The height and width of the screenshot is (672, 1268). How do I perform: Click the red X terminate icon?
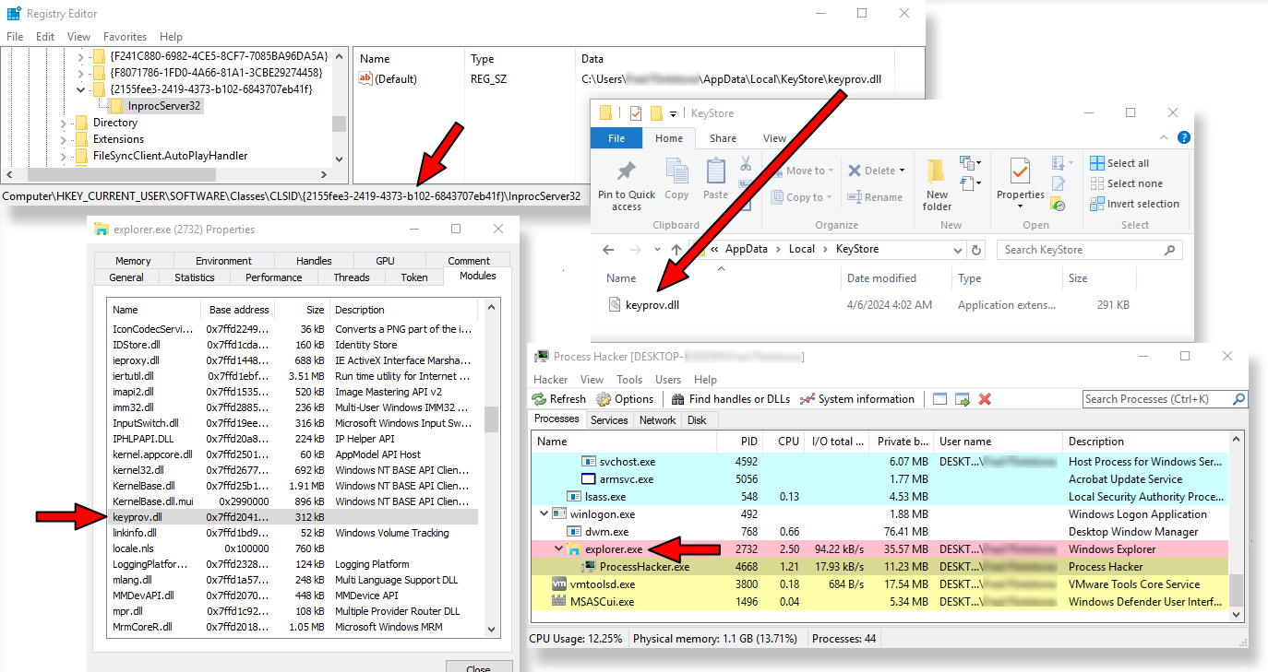click(x=985, y=399)
